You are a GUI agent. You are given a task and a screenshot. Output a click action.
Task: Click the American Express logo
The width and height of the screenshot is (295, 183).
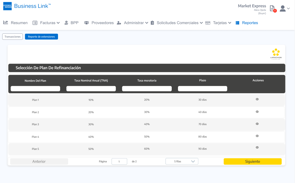(x=7, y=6)
